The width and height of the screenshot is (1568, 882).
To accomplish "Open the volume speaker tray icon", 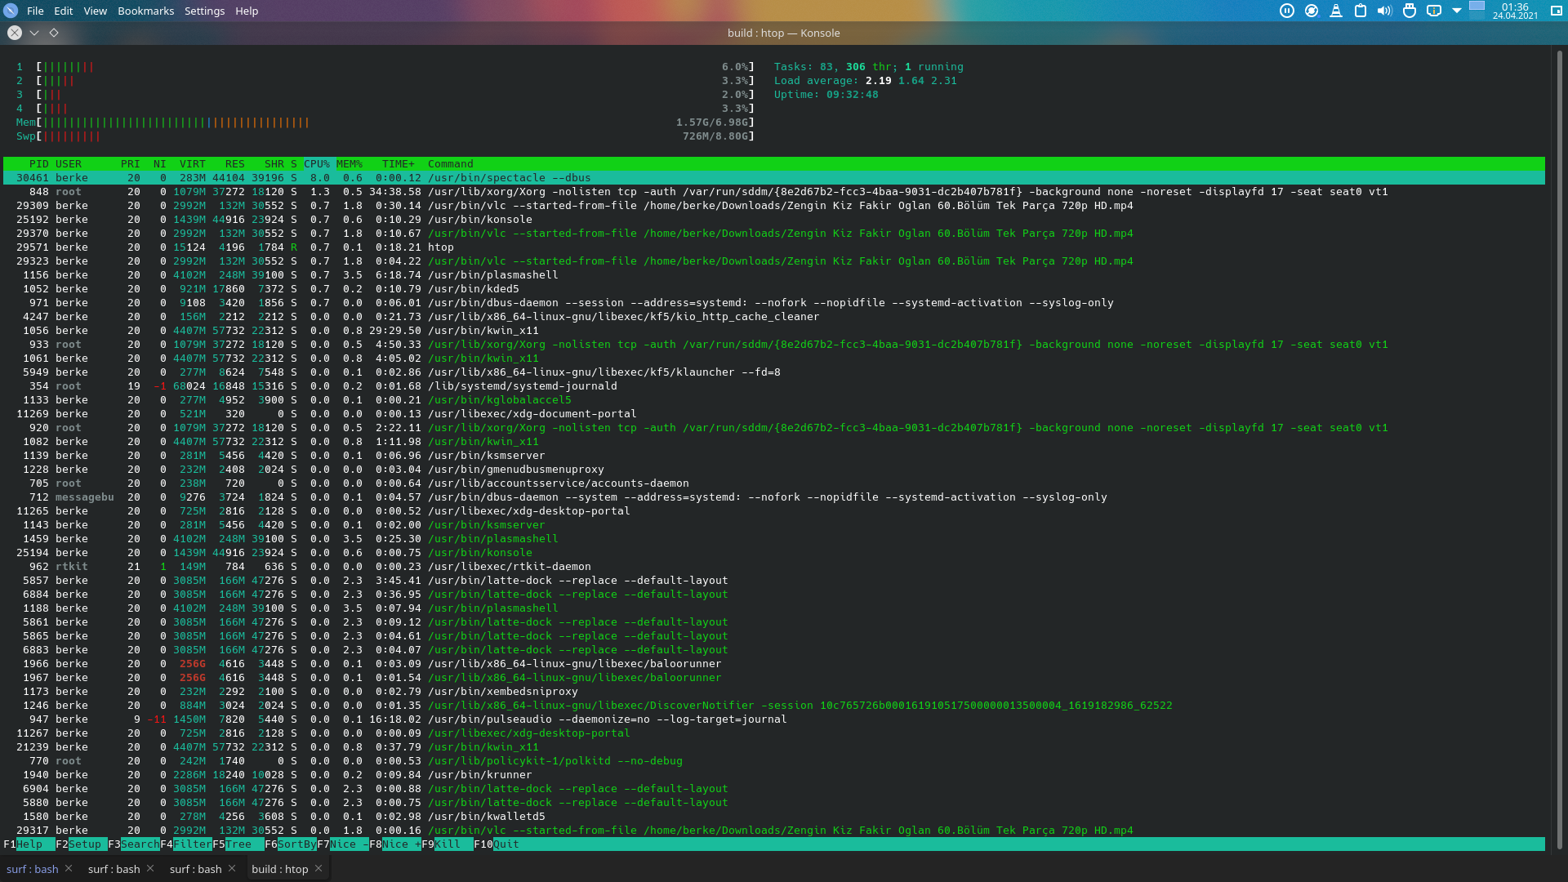I will (1384, 11).
